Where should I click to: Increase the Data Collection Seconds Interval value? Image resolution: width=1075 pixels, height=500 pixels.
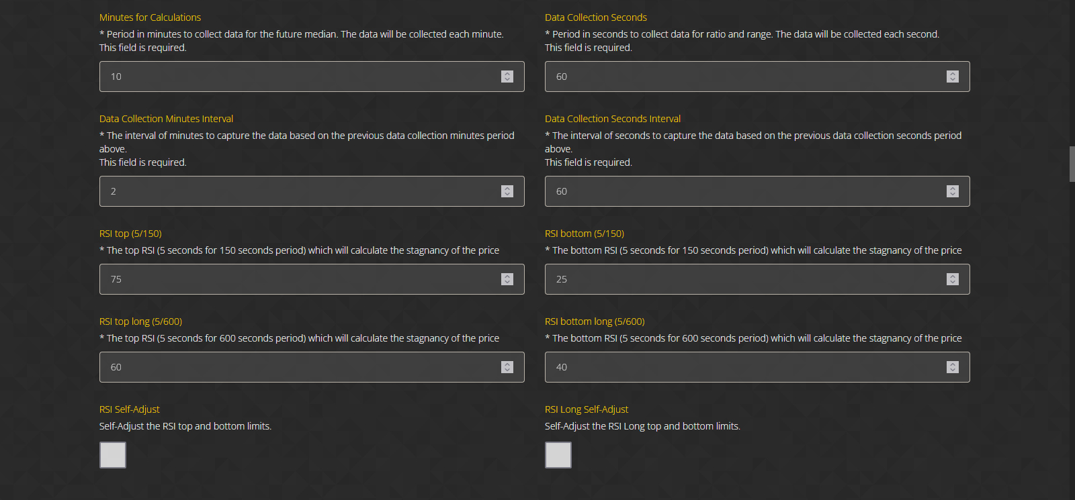pos(953,189)
